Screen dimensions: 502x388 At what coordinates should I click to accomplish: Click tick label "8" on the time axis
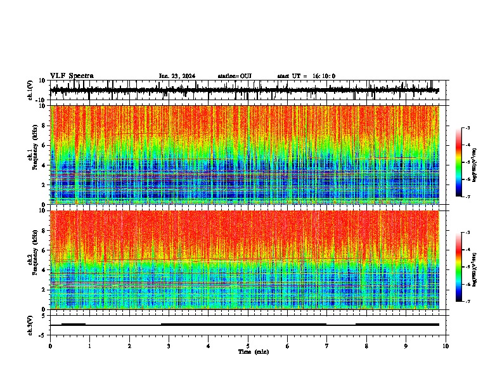tap(366, 346)
